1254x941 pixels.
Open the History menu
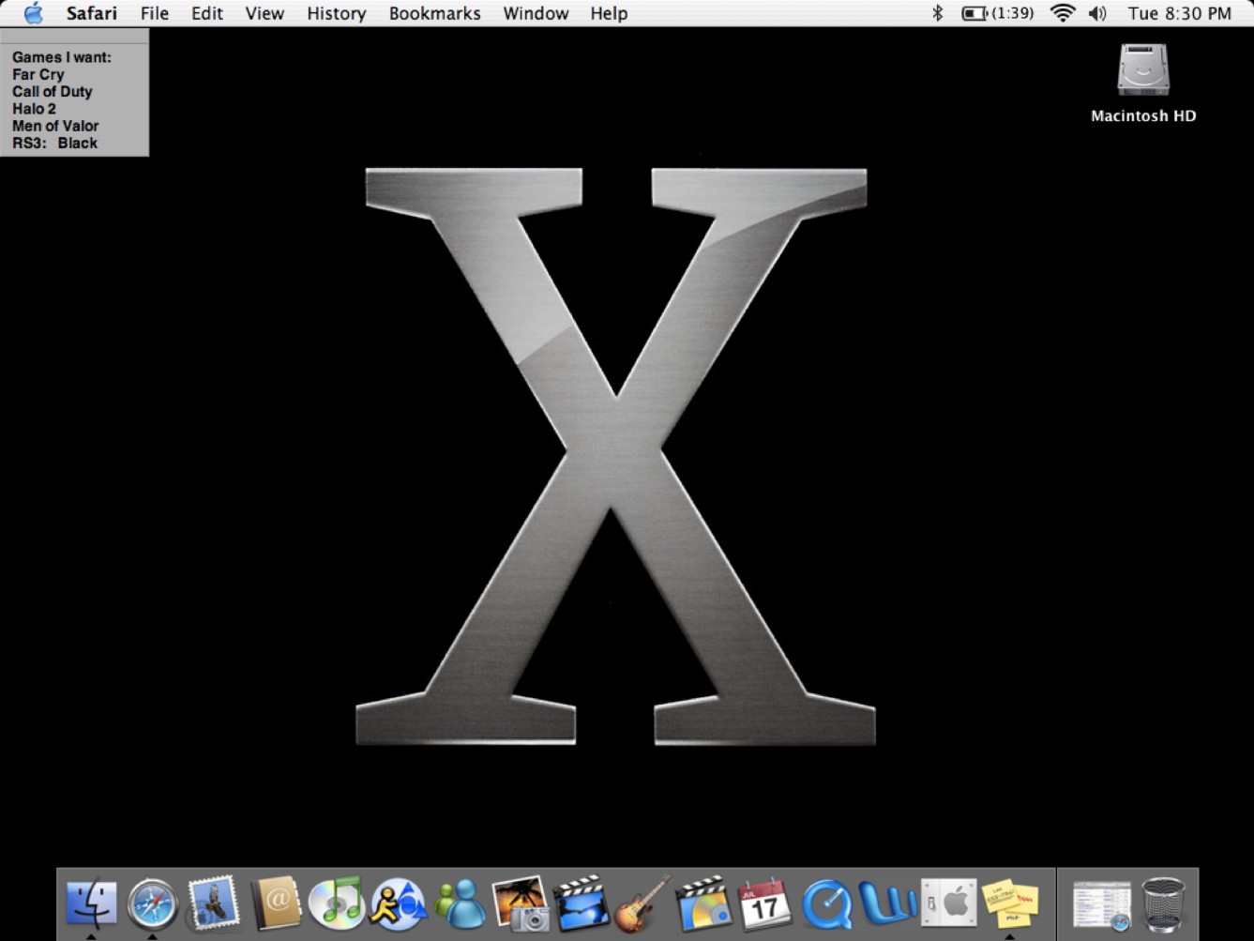click(x=336, y=13)
